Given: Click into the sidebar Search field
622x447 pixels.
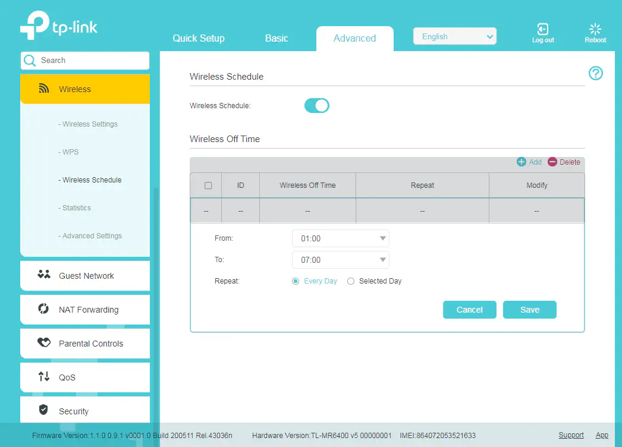Looking at the screenshot, I should click(x=89, y=61).
